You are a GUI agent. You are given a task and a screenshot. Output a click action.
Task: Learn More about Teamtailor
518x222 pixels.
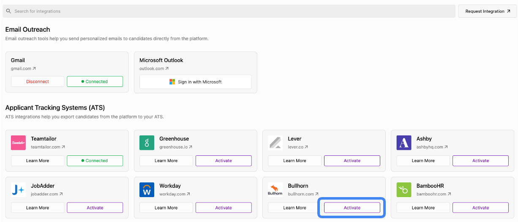pyautogui.click(x=38, y=160)
